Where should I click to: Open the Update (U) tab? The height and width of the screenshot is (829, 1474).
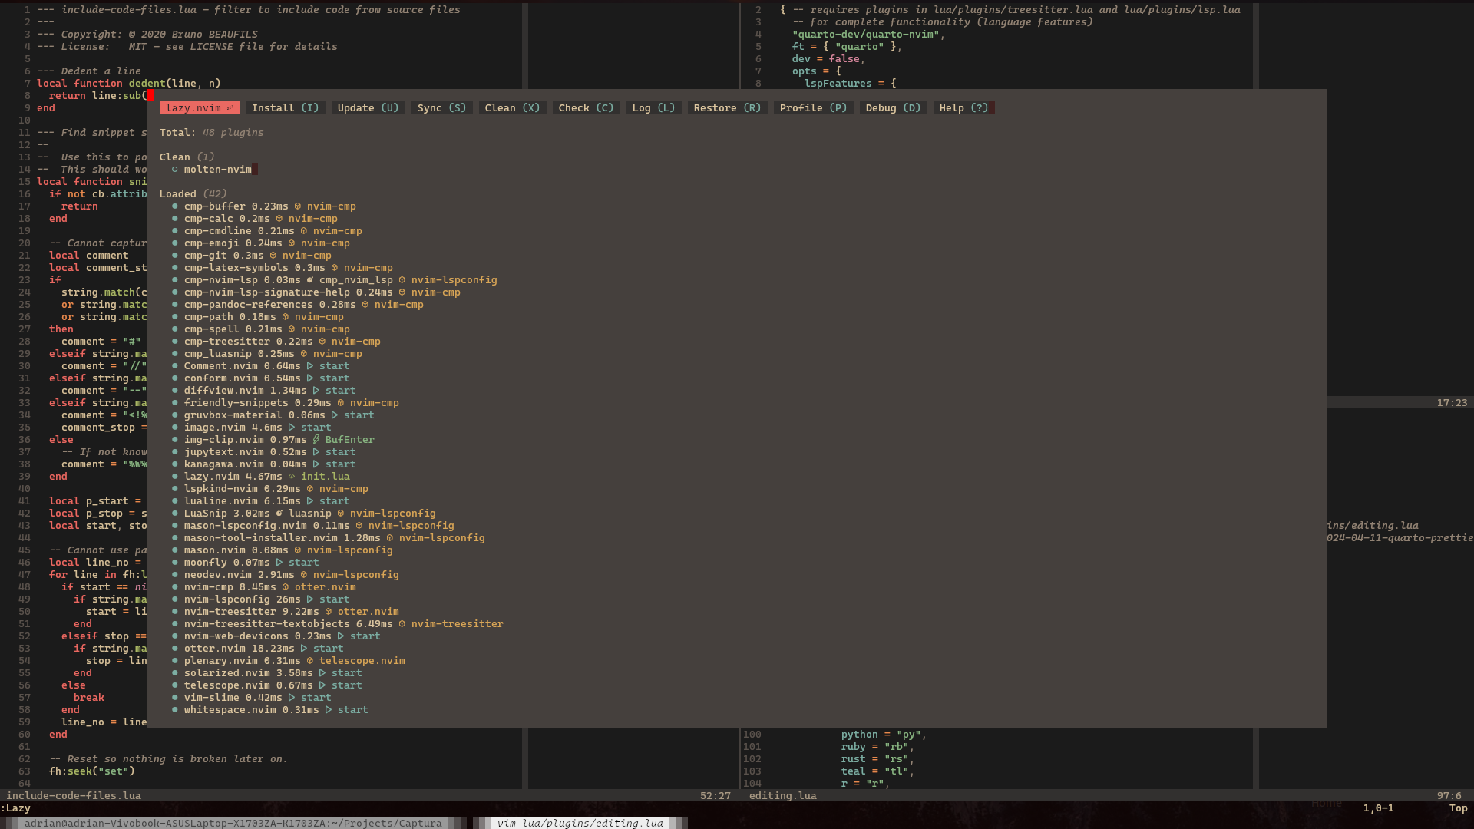click(368, 108)
